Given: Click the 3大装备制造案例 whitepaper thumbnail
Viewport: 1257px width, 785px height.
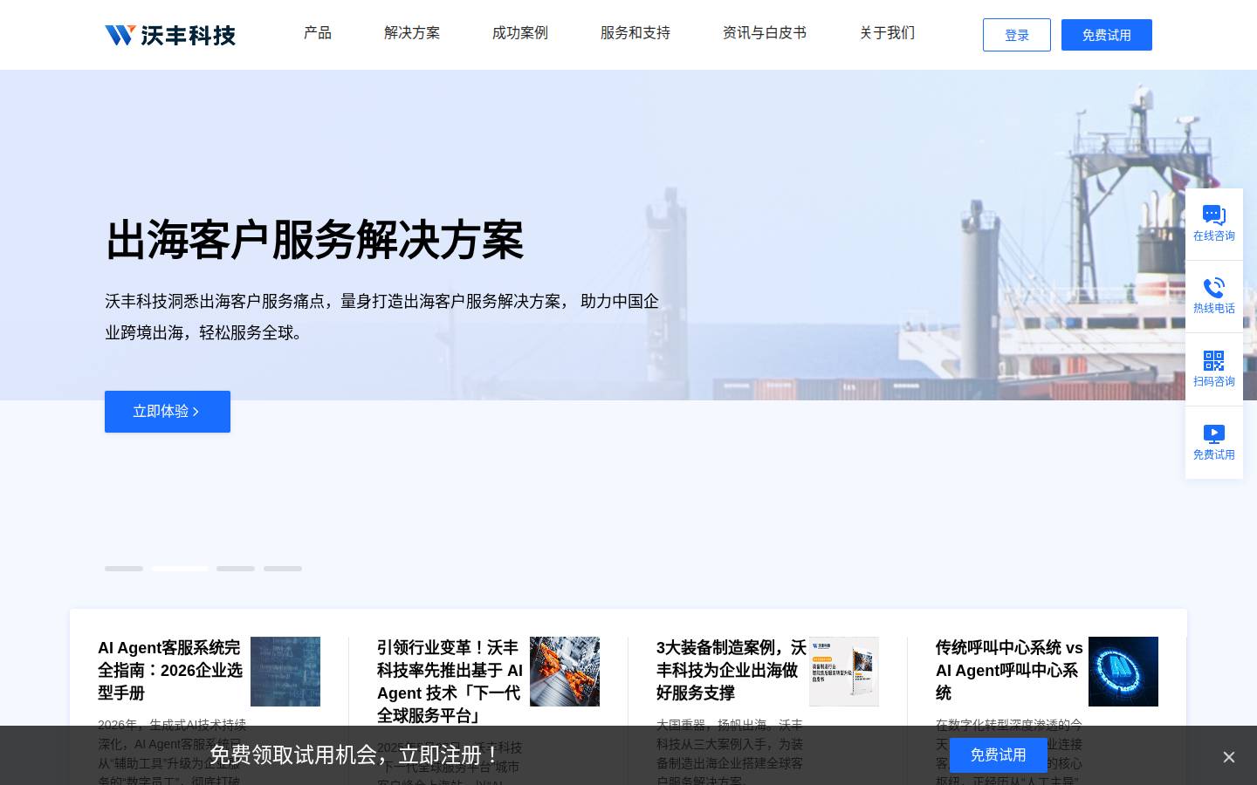Looking at the screenshot, I should [844, 672].
